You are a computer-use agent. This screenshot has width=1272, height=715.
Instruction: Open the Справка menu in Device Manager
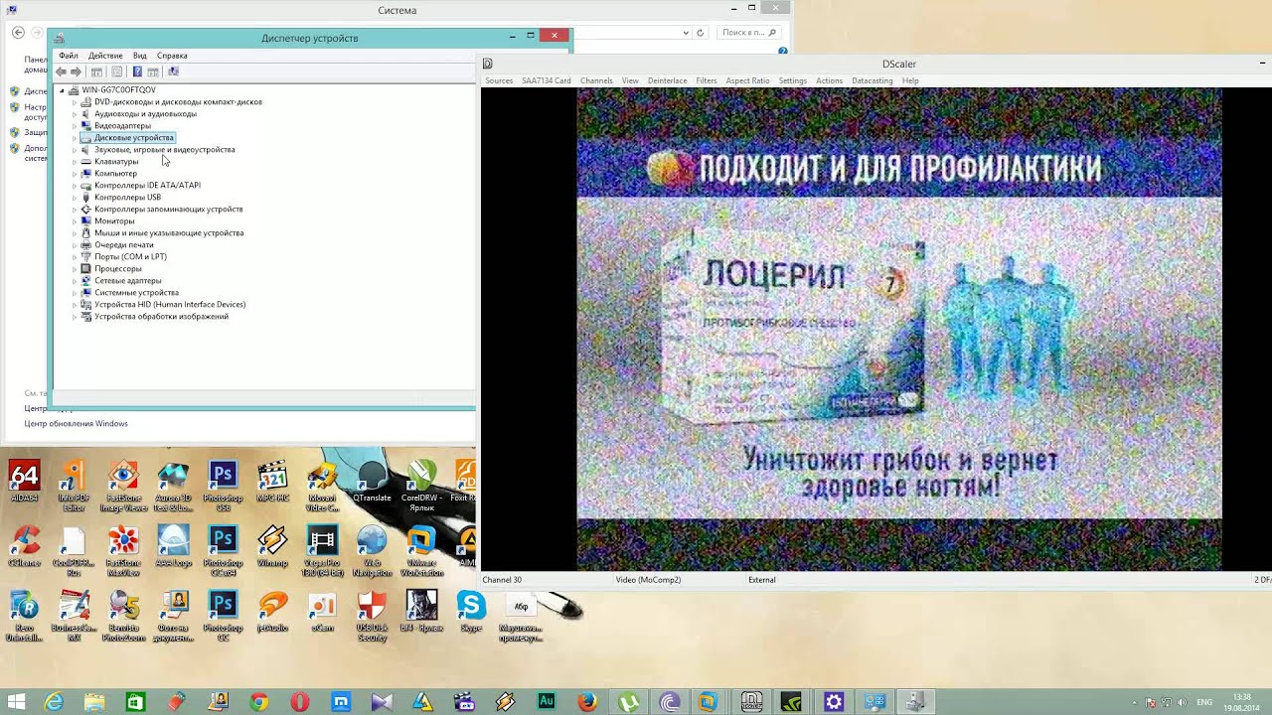coord(172,56)
